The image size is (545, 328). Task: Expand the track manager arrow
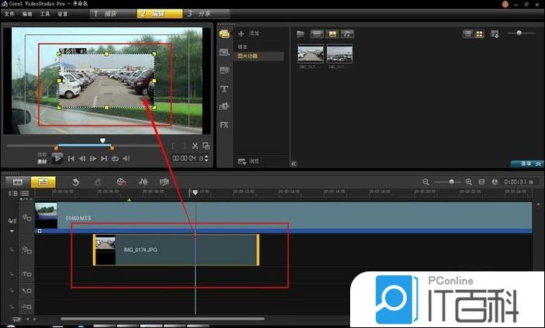click(12, 230)
